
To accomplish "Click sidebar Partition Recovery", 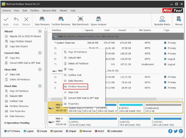I will pos(19,106).
